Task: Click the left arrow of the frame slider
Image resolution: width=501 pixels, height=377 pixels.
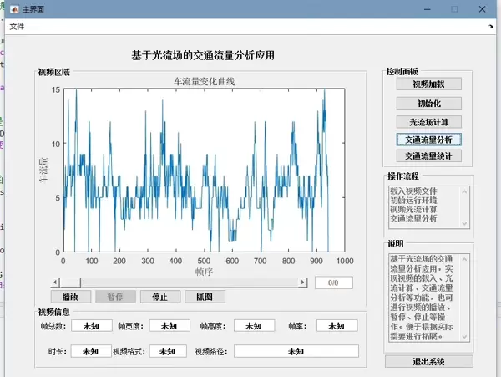Action: tap(57, 283)
